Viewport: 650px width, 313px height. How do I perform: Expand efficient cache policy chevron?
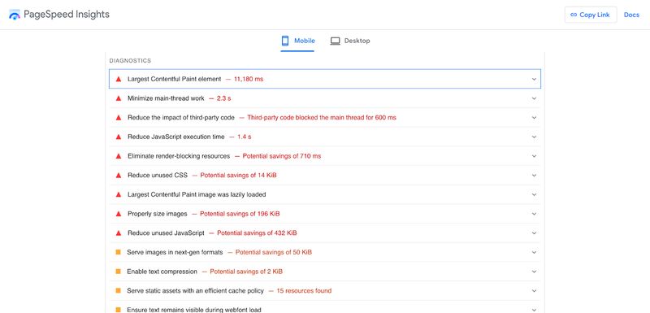click(x=534, y=290)
